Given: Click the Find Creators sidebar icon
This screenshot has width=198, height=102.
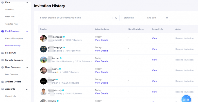Looking at the screenshot, I should (3, 31).
